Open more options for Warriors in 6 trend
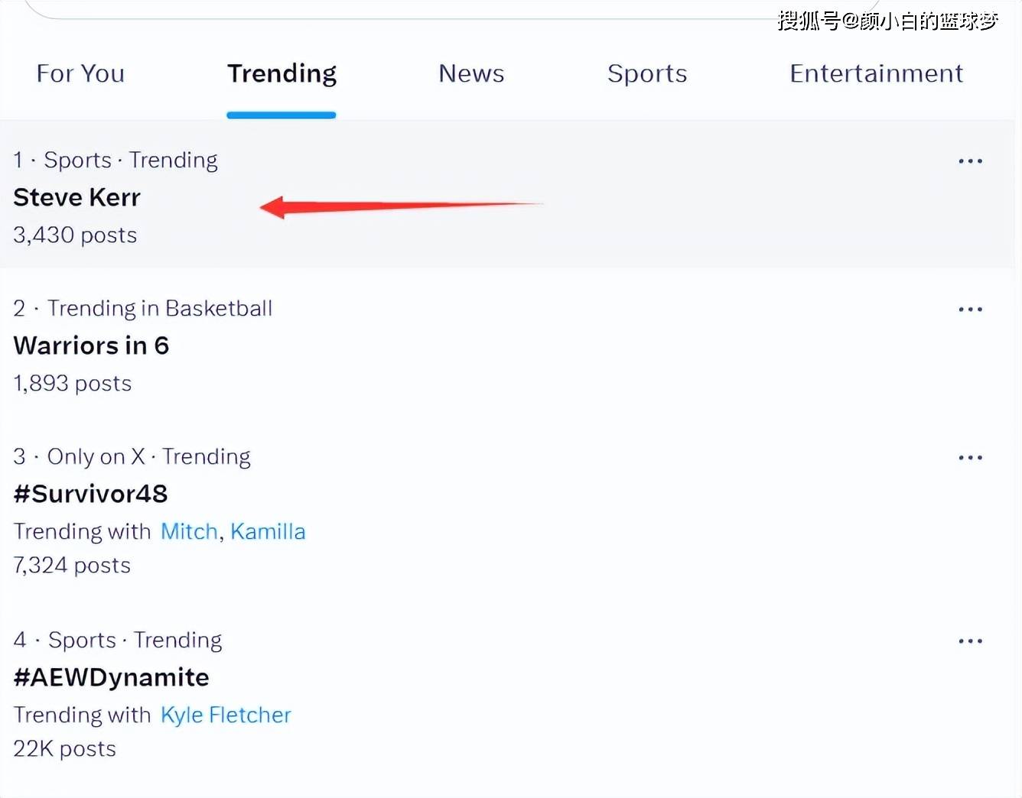Viewport: 1022px width, 798px height. click(x=970, y=310)
